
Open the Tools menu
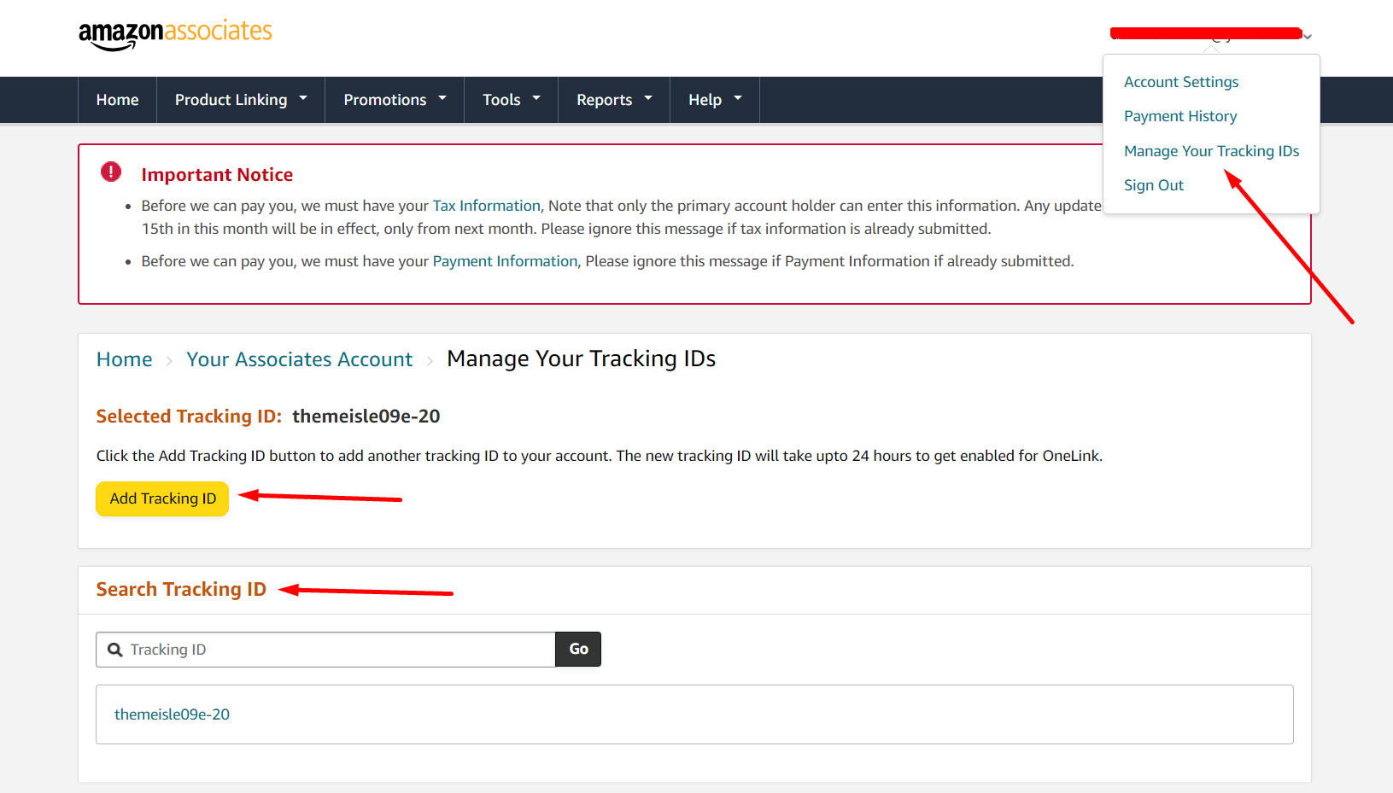tap(511, 100)
